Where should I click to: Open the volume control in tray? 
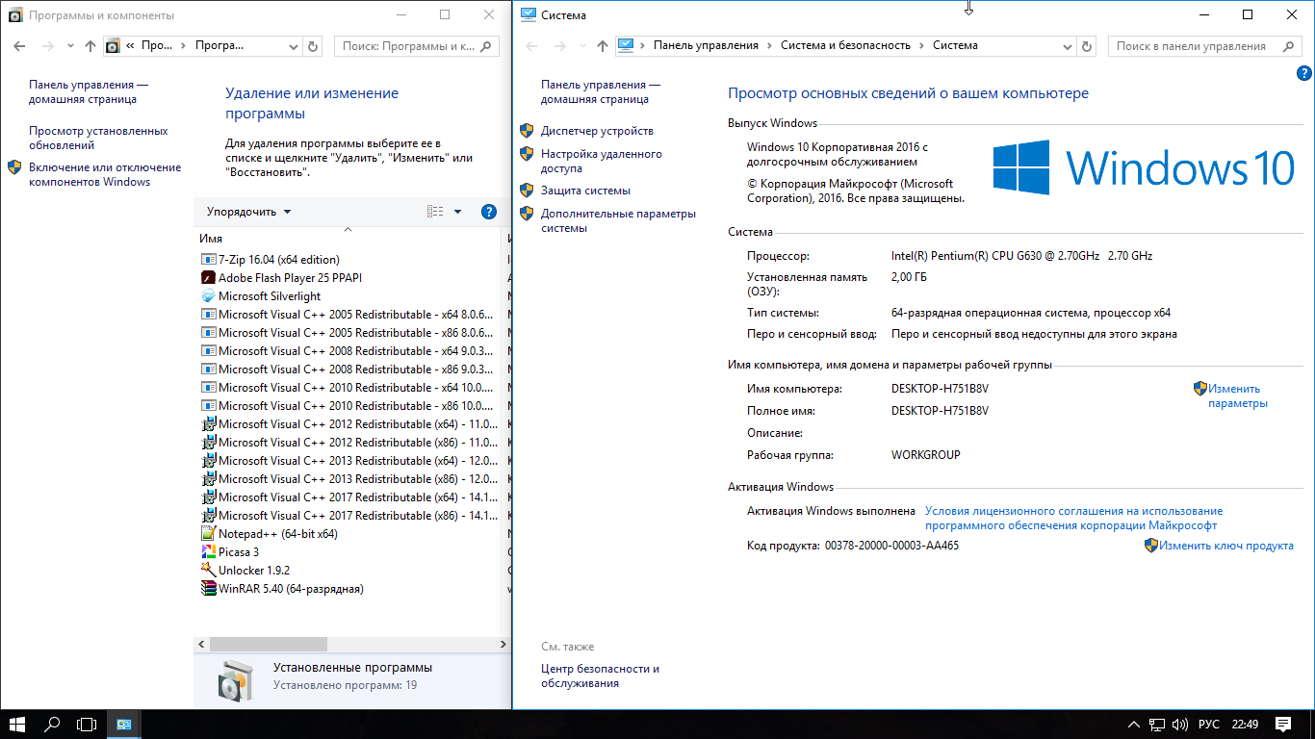(x=1181, y=724)
